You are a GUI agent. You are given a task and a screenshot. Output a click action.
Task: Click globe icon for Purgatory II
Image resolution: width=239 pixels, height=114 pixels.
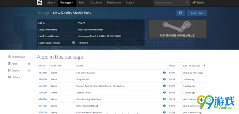coord(164,79)
